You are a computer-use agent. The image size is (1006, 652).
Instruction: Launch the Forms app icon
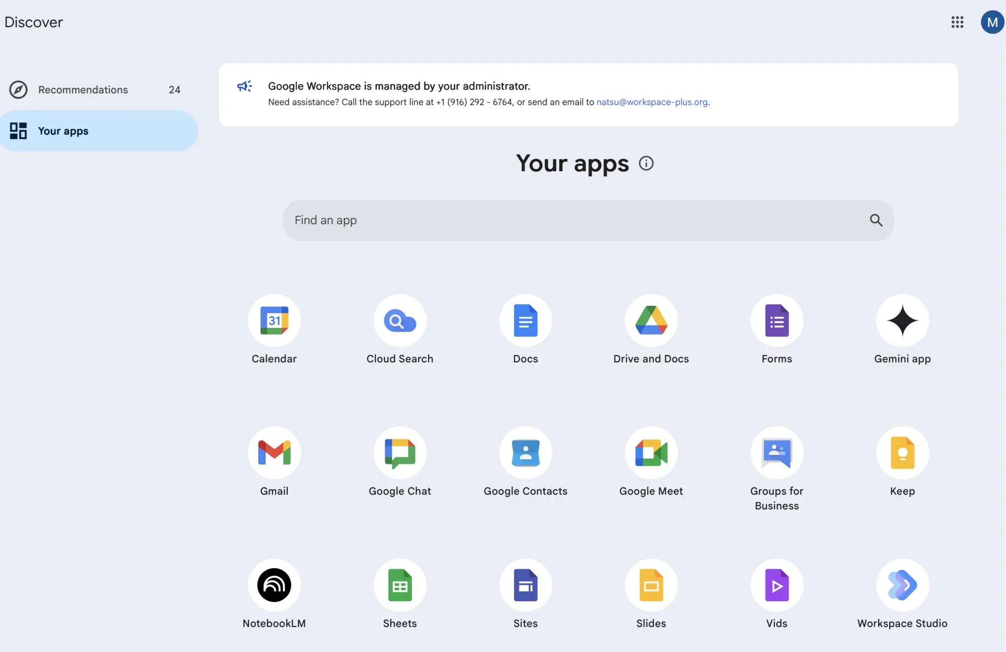pyautogui.click(x=777, y=321)
